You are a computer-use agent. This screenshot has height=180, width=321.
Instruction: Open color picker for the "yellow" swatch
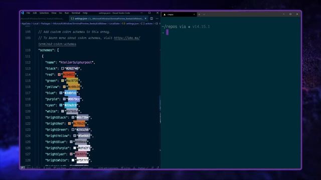coord(64,86)
